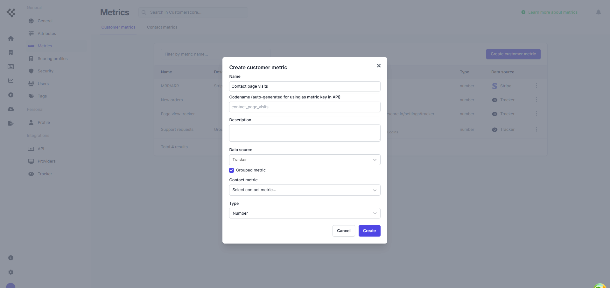The height and width of the screenshot is (288, 610).
Task: Click the Security shield icon
Action: [x=31, y=71]
